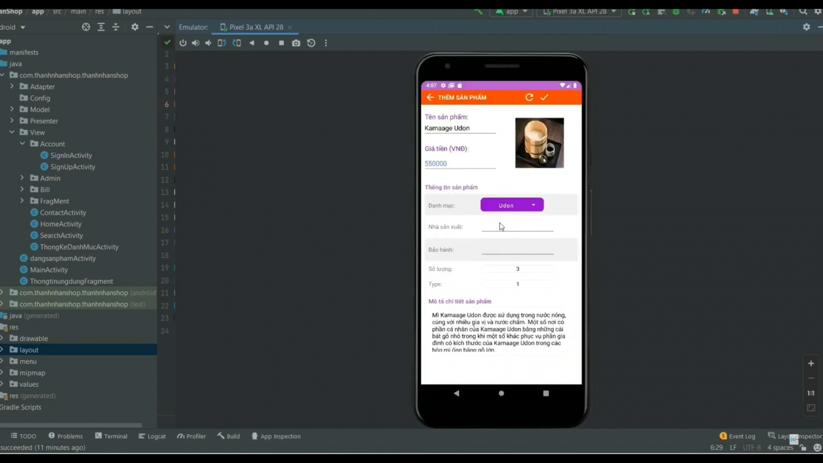Take emulator screenshot with camera icon
The width and height of the screenshot is (823, 463).
[296, 43]
